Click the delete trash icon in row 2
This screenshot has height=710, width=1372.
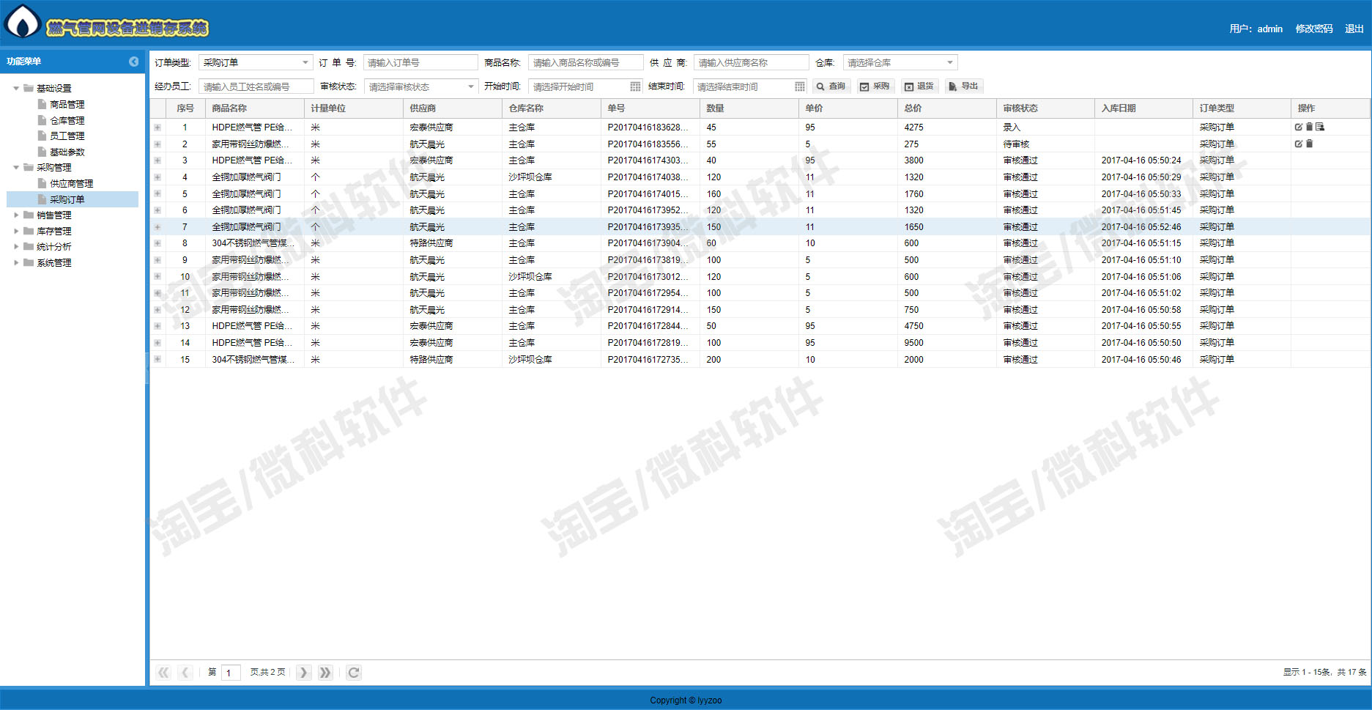pyautogui.click(x=1309, y=144)
